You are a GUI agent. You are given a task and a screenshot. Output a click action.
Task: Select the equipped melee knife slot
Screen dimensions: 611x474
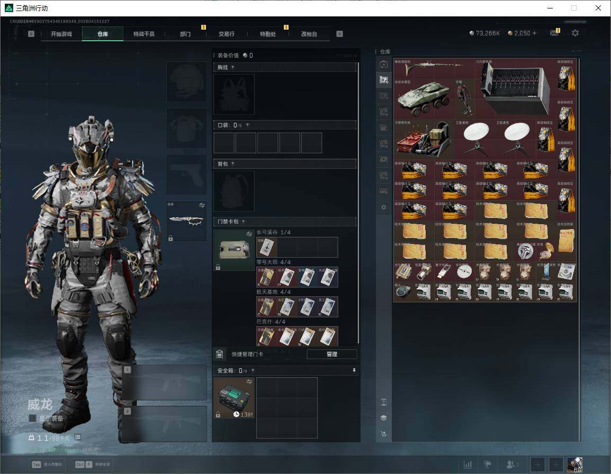tap(187, 221)
